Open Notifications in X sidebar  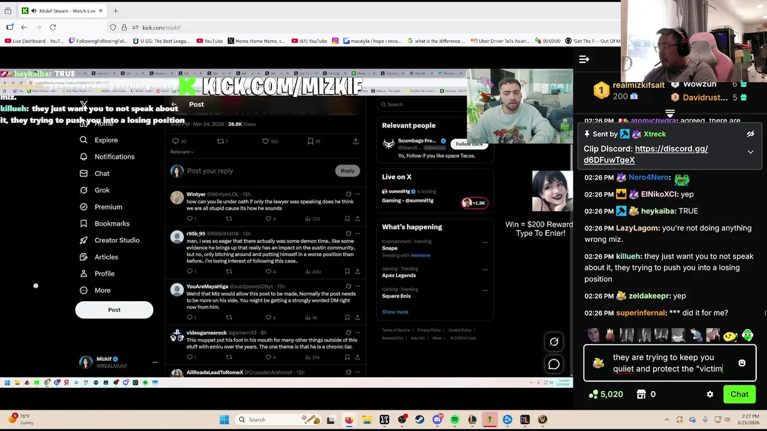(x=107, y=157)
